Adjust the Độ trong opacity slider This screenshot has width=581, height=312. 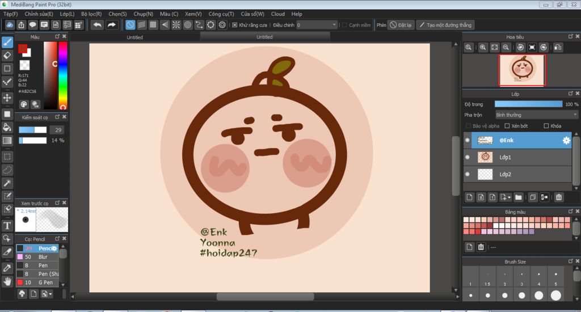click(x=528, y=104)
